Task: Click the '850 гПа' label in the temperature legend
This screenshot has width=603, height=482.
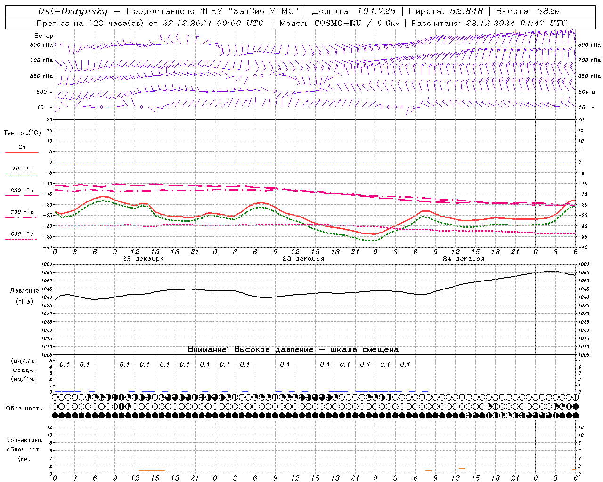Action: [x=22, y=191]
